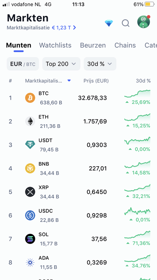
Task: Tap the Solana SOL logo
Action: click(x=30, y=239)
